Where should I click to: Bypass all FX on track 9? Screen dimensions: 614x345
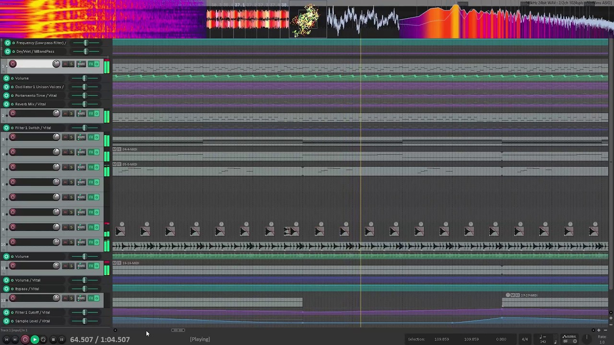click(96, 227)
